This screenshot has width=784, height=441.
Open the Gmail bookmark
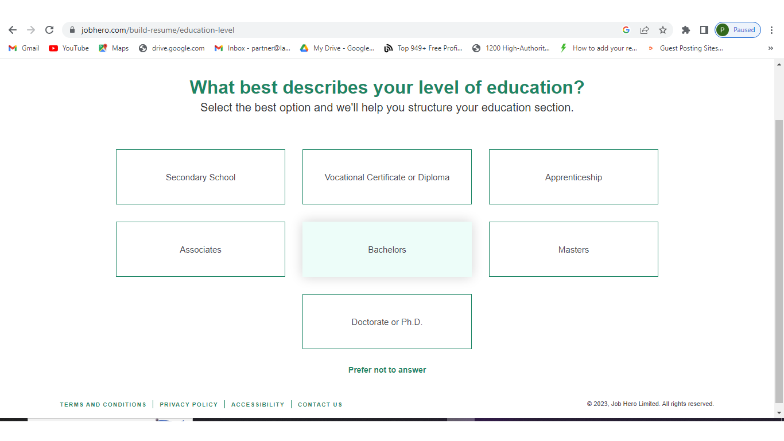click(x=24, y=48)
